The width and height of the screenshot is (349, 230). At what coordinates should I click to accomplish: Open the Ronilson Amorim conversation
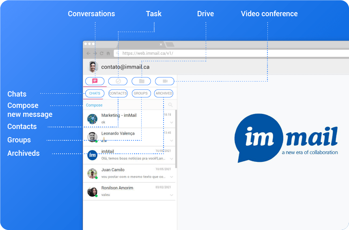pyautogui.click(x=129, y=191)
